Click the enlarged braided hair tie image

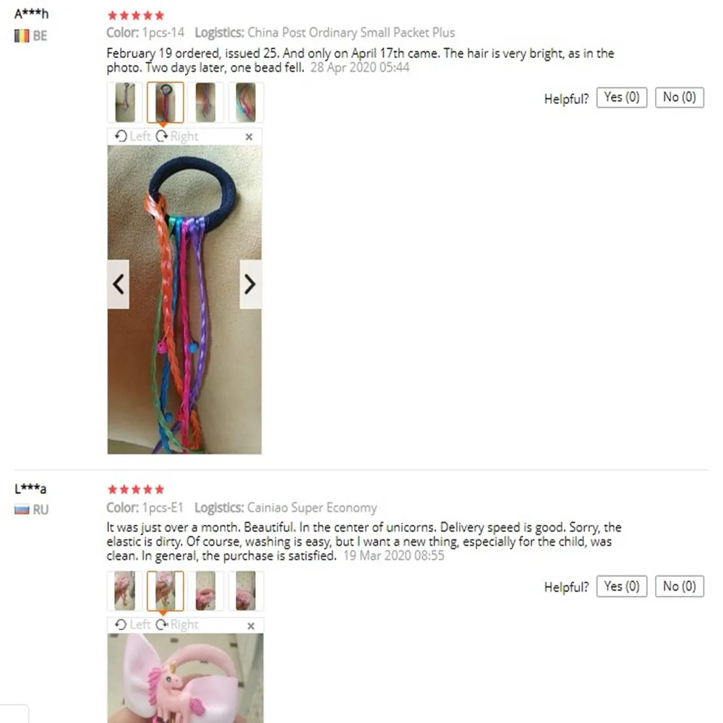pyautogui.click(x=184, y=300)
